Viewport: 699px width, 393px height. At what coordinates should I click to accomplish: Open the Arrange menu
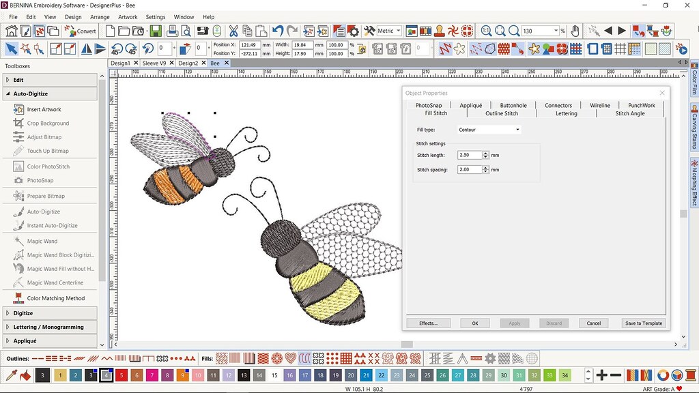coord(100,16)
